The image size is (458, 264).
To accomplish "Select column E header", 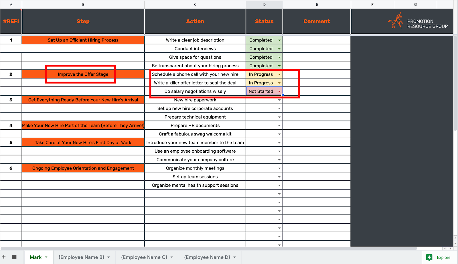I will 317,5.
